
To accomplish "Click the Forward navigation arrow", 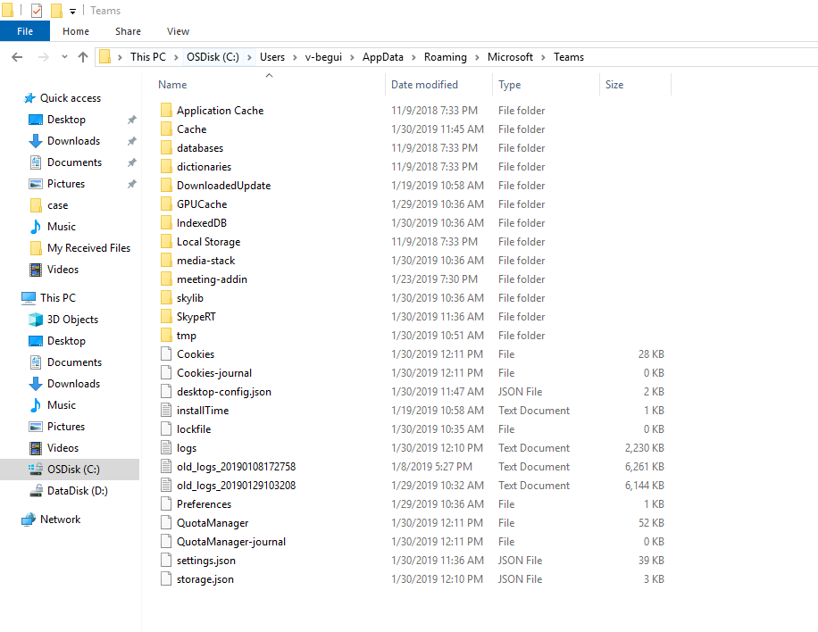I will pos(44,57).
